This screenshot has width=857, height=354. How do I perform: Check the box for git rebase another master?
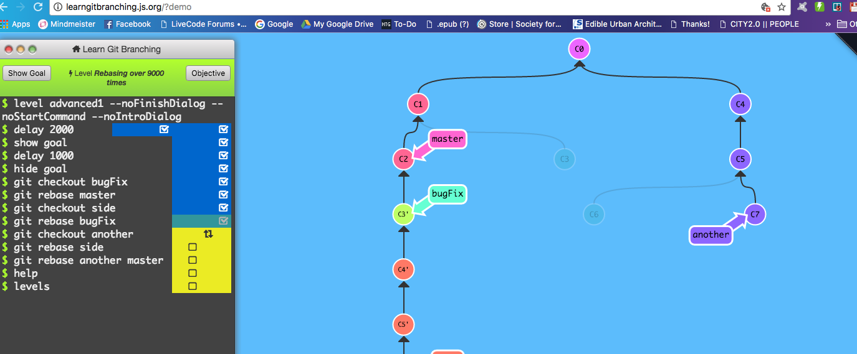click(x=193, y=260)
